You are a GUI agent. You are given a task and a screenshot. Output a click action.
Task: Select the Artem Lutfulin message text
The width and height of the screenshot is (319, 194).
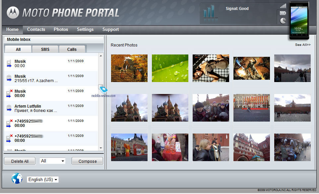click(35, 111)
